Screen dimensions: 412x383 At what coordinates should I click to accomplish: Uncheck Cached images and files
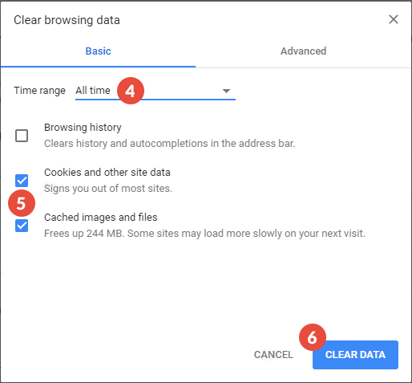(22, 226)
